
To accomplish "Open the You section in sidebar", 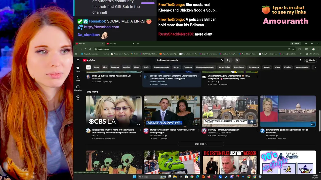I will (78, 97).
